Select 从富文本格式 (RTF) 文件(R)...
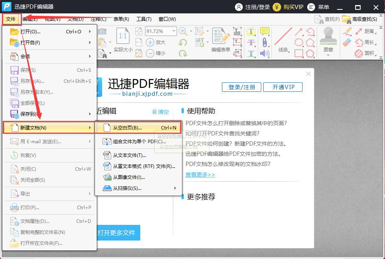Viewport: 385px width, 259px height. [x=139, y=166]
